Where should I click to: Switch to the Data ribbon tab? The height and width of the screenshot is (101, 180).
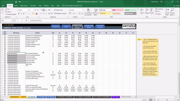(40, 6)
